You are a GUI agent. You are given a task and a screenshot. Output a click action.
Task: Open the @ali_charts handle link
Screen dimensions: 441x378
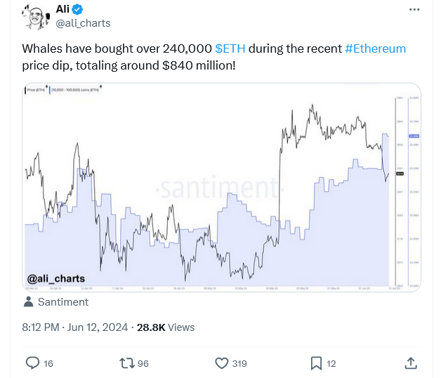[x=83, y=23]
